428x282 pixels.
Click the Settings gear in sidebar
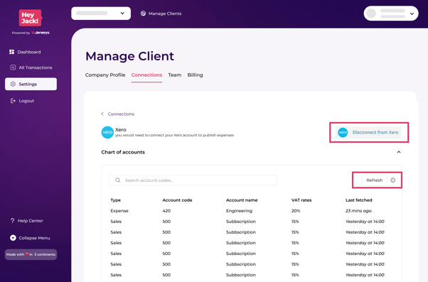tap(13, 84)
